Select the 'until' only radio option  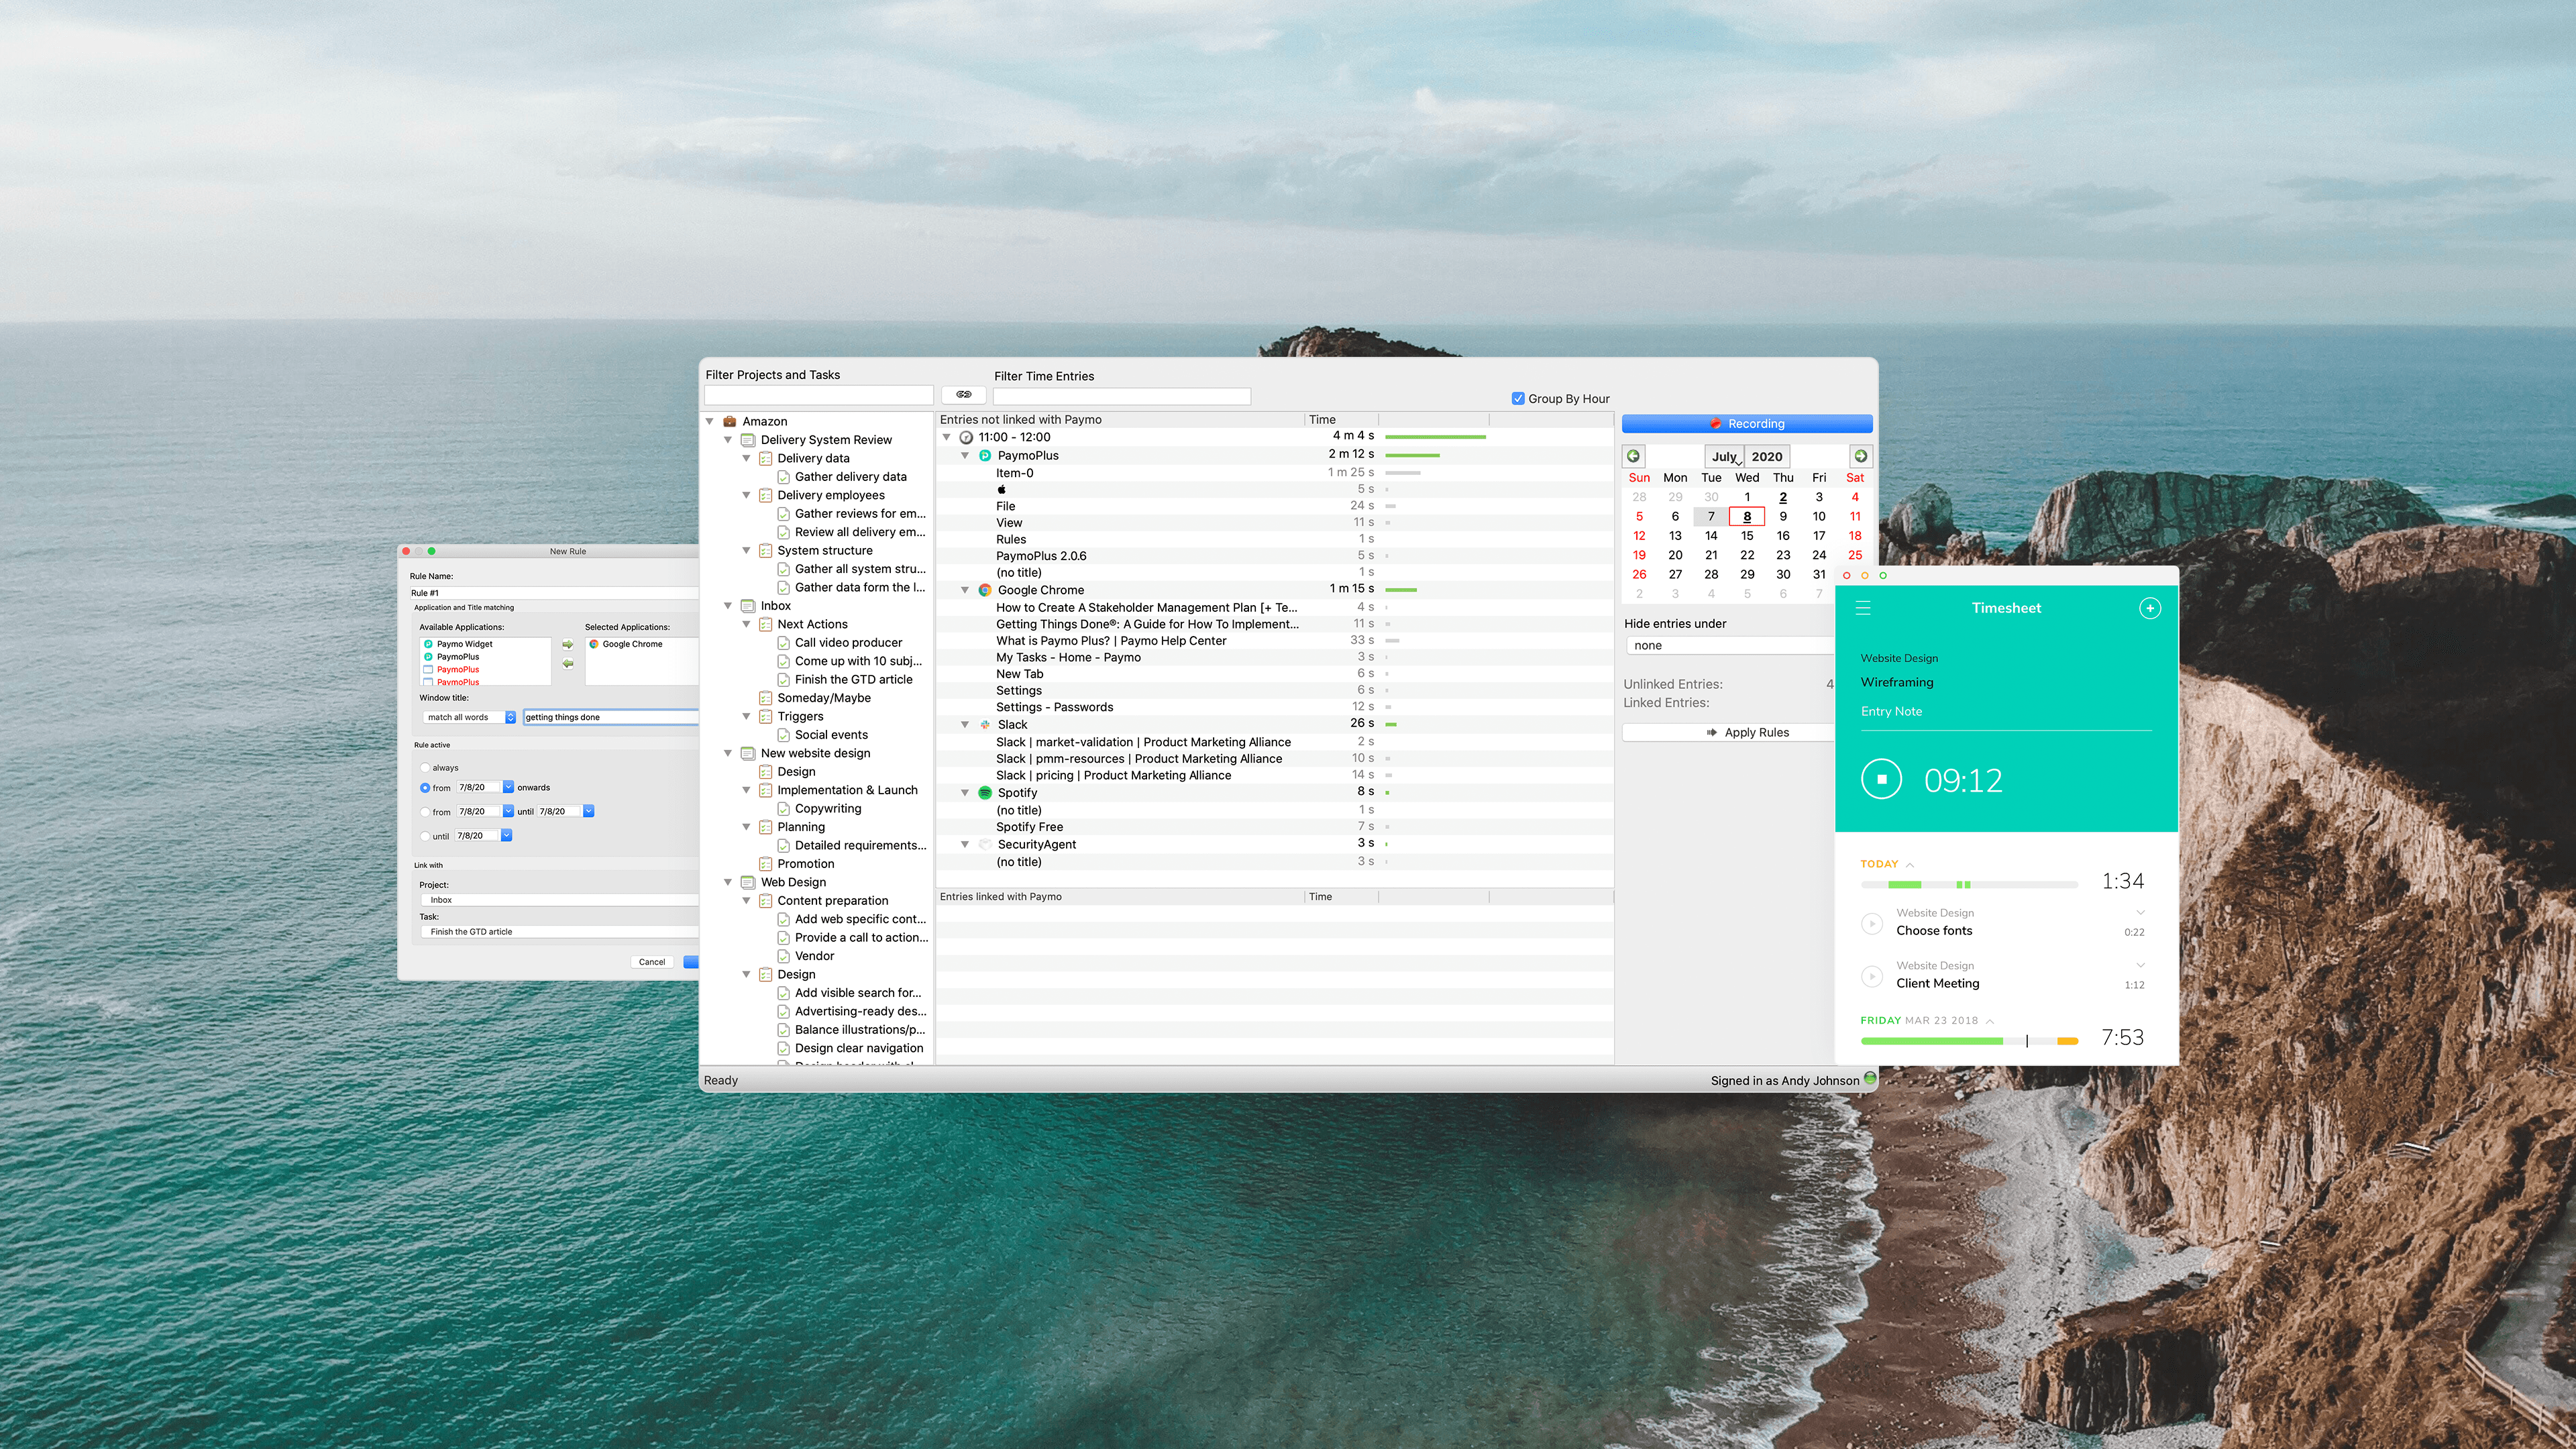tap(425, 836)
